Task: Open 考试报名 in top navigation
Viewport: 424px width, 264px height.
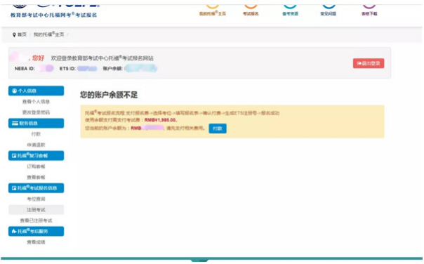Action: coord(251,13)
